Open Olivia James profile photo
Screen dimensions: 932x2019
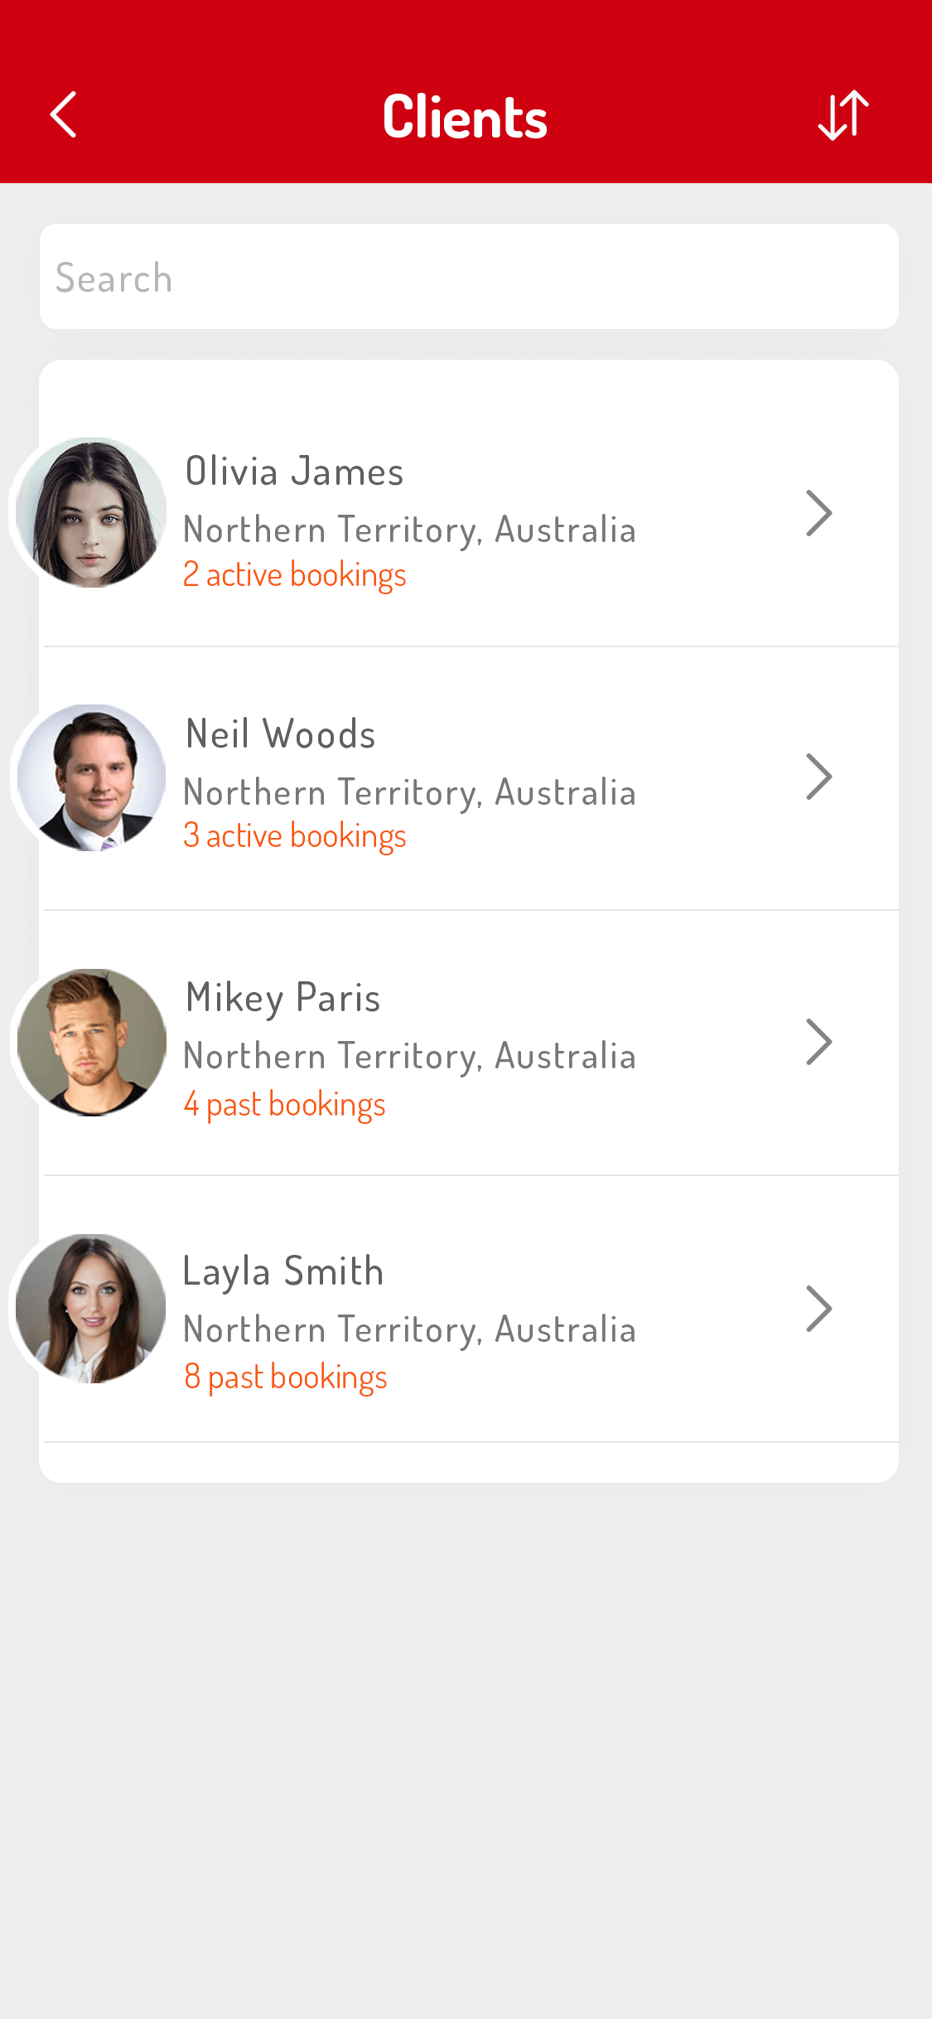[x=91, y=513]
